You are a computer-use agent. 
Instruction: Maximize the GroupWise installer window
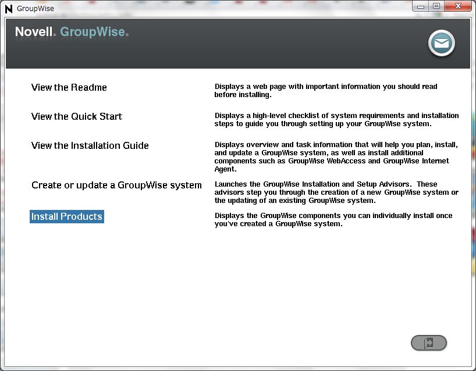[x=436, y=6]
